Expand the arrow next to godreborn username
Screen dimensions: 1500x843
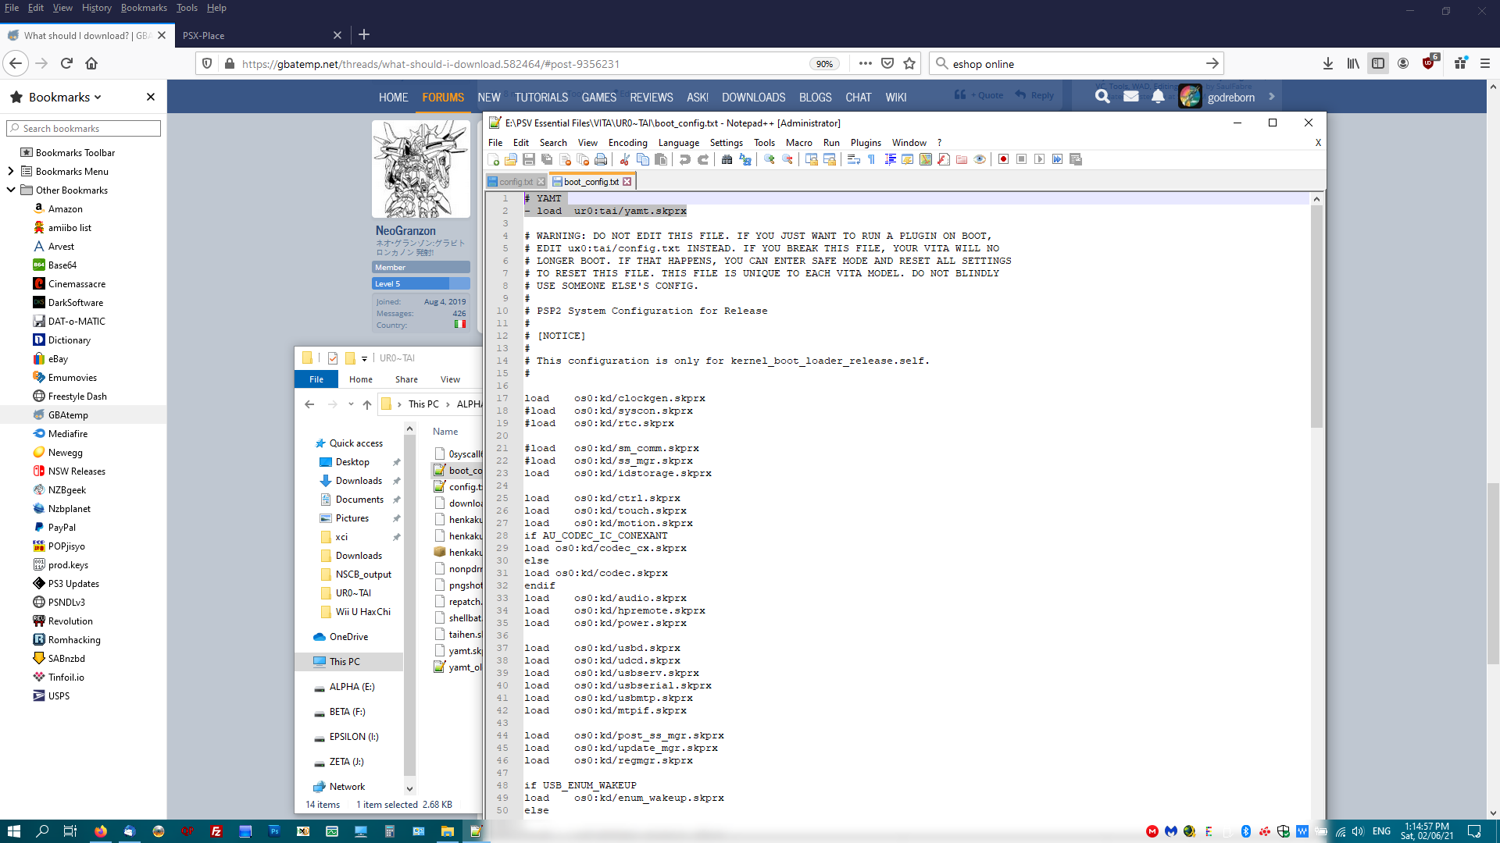point(1271,97)
